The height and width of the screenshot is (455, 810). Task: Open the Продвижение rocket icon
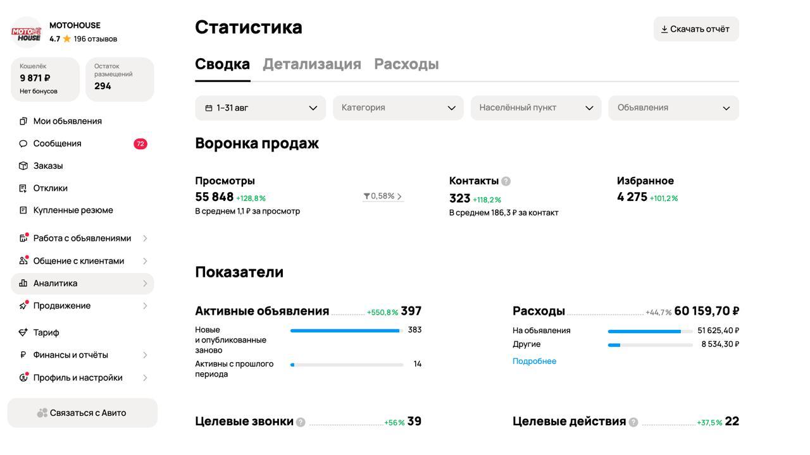tap(23, 305)
